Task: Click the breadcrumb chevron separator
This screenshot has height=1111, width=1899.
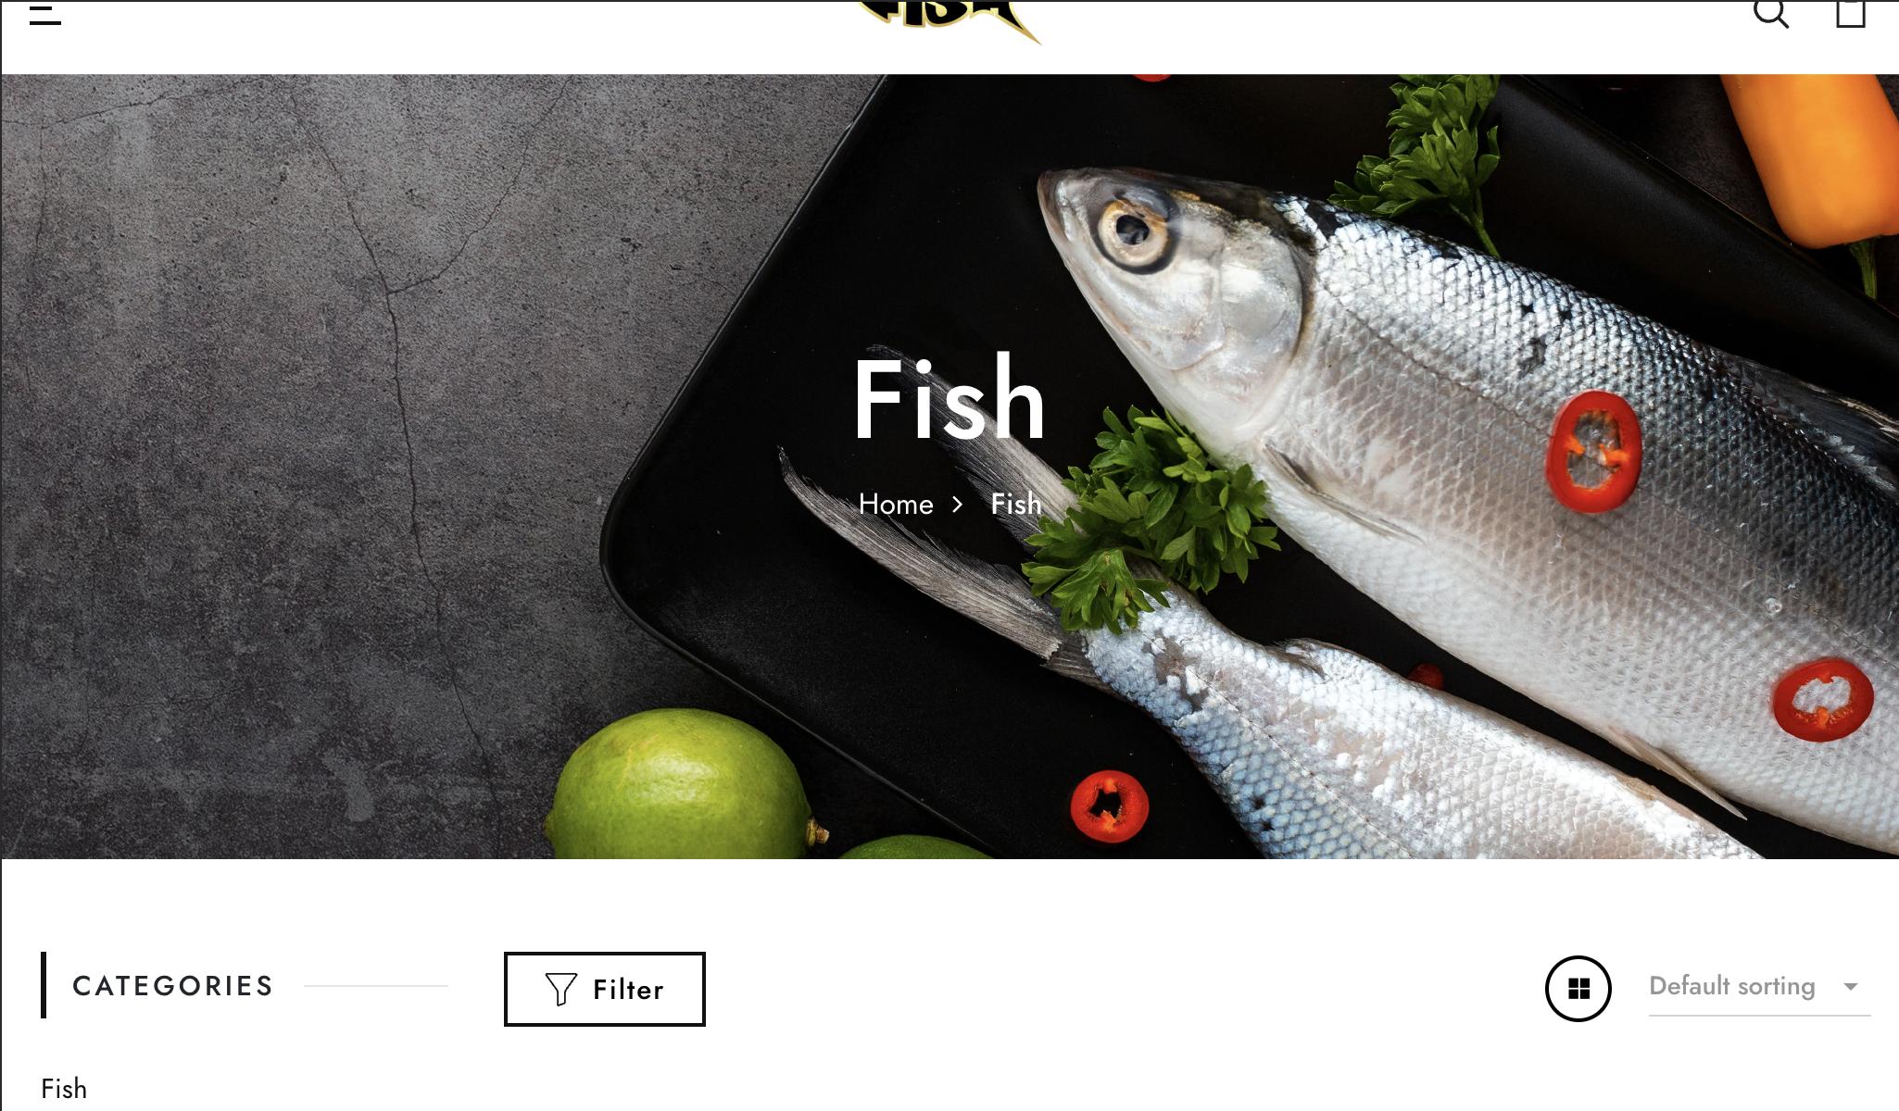Action: pyautogui.click(x=958, y=505)
